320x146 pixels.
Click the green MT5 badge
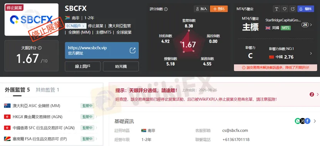point(285,28)
